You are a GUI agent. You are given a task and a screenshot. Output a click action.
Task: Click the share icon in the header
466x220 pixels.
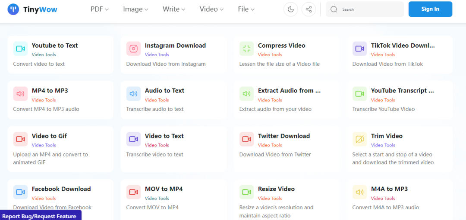pos(309,9)
